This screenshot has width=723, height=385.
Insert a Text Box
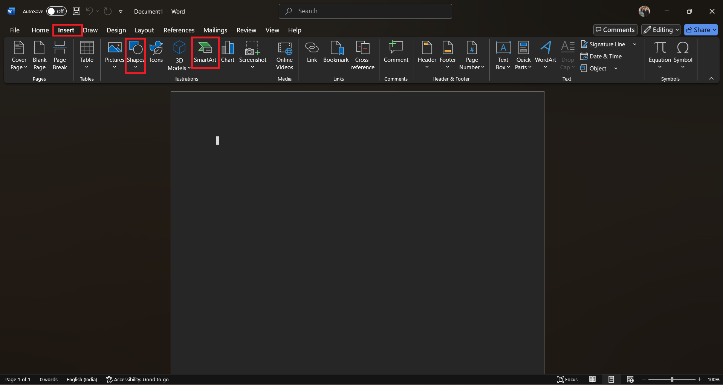[503, 55]
